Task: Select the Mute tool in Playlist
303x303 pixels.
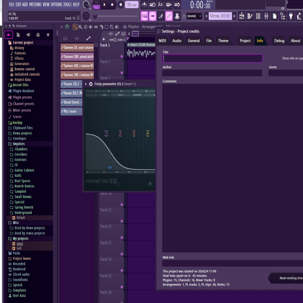Action: tap(91, 27)
